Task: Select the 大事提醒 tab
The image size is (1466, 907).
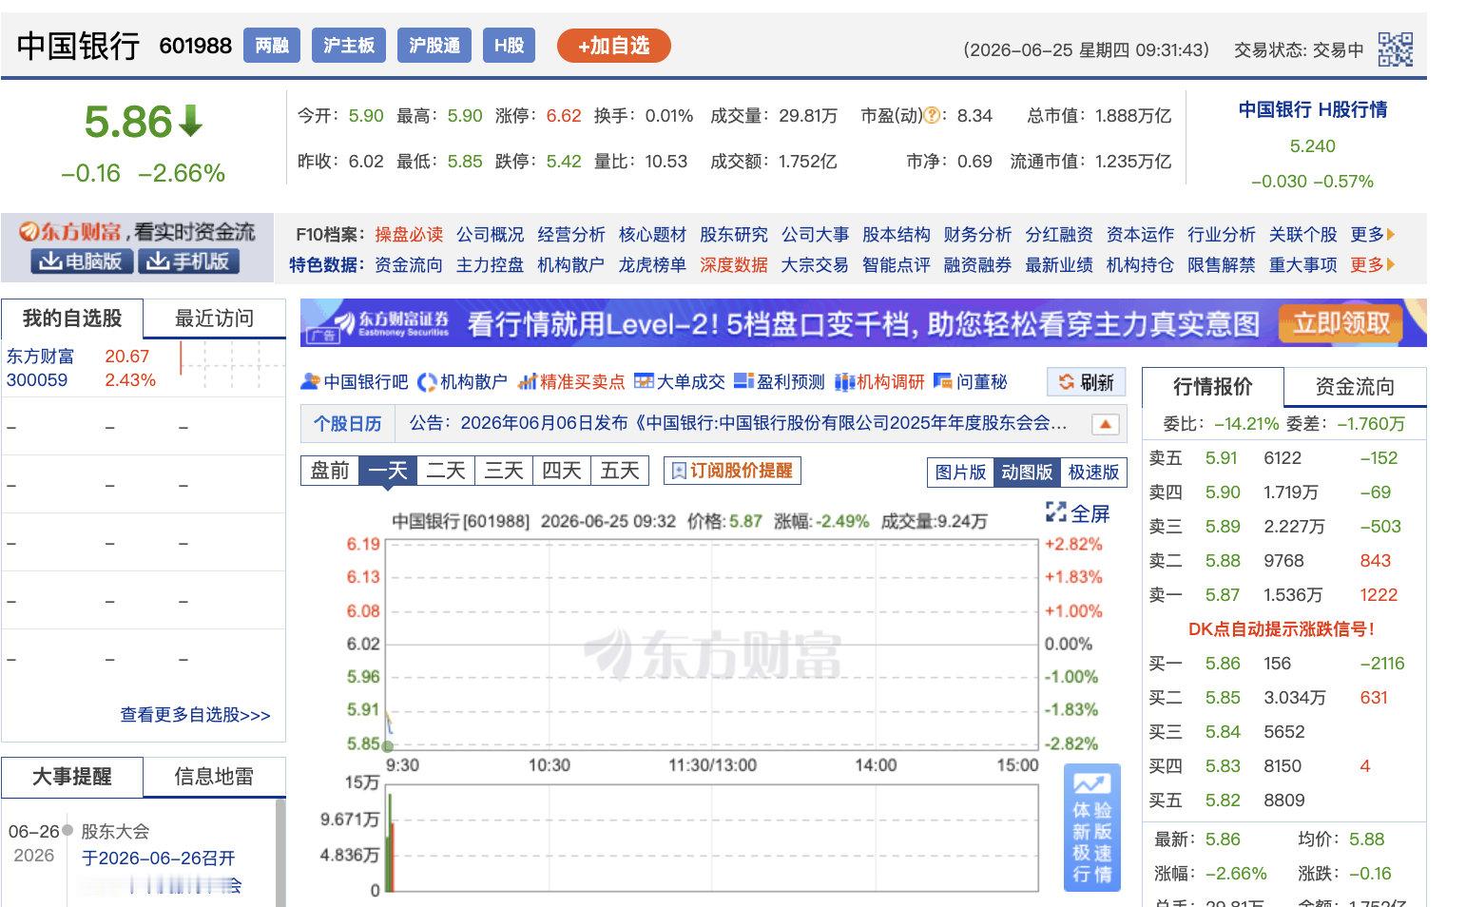Action: (x=72, y=777)
